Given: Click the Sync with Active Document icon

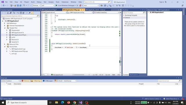Looking at the screenshot, I should [x=18, y=13].
